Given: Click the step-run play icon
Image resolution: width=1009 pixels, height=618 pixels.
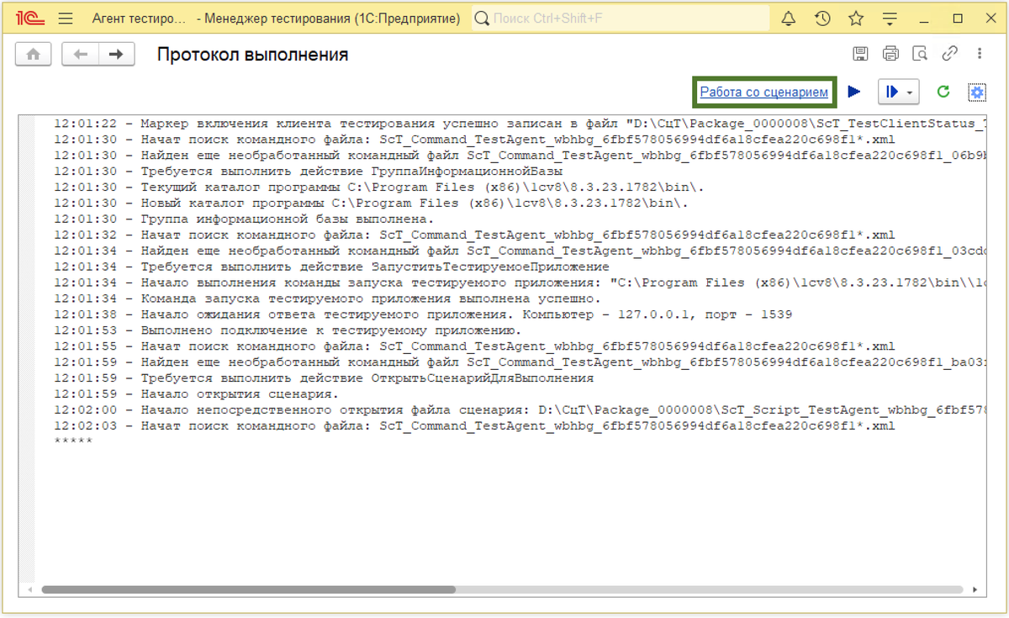Looking at the screenshot, I should pyautogui.click(x=890, y=92).
